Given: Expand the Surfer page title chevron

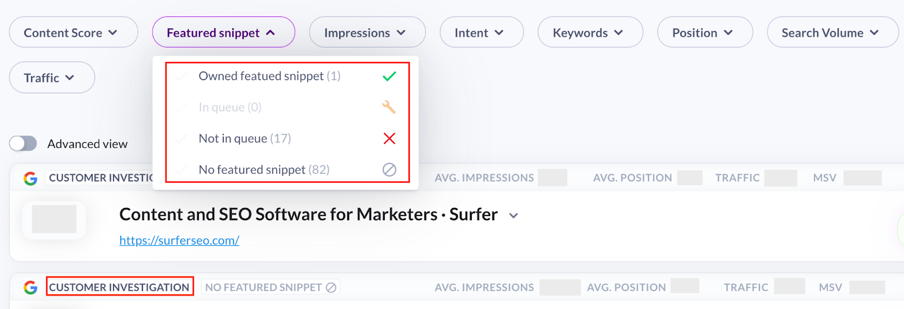Looking at the screenshot, I should 514,215.
